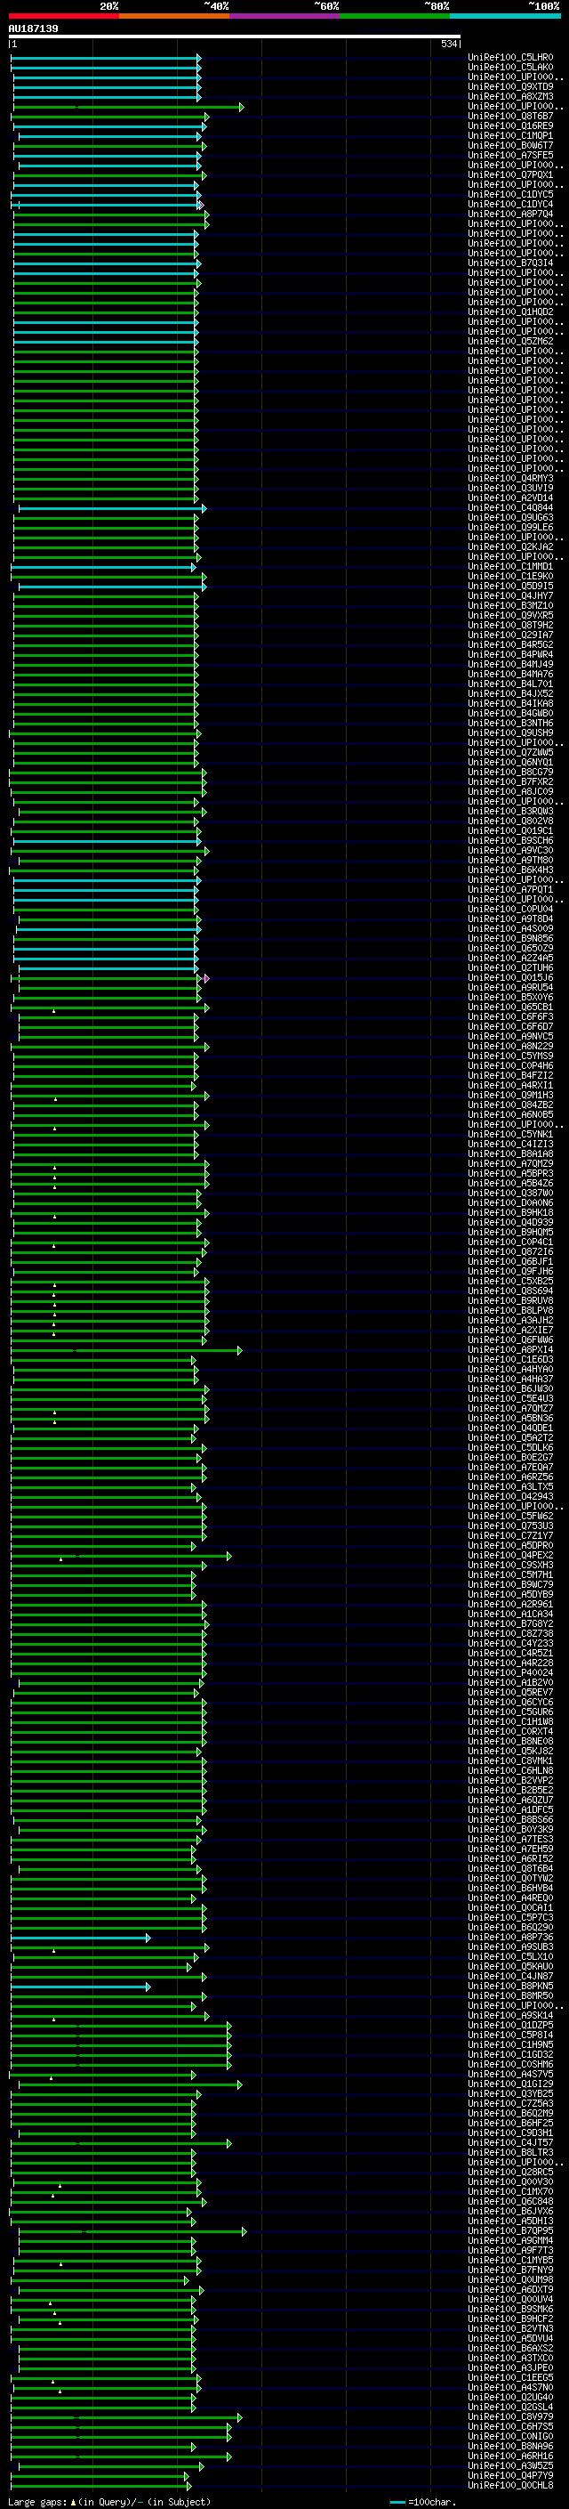The width and height of the screenshot is (569, 2509).
Task: Select hit label UniRef100_A9NVC5
Action: pyautogui.click(x=510, y=1036)
